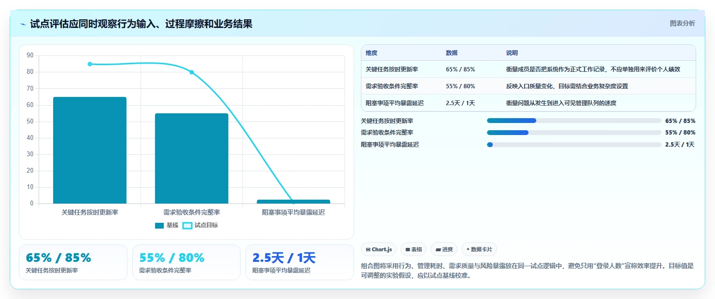
Task: Click description starting 衡量成员是否把系统
Action: pyautogui.click(x=593, y=69)
